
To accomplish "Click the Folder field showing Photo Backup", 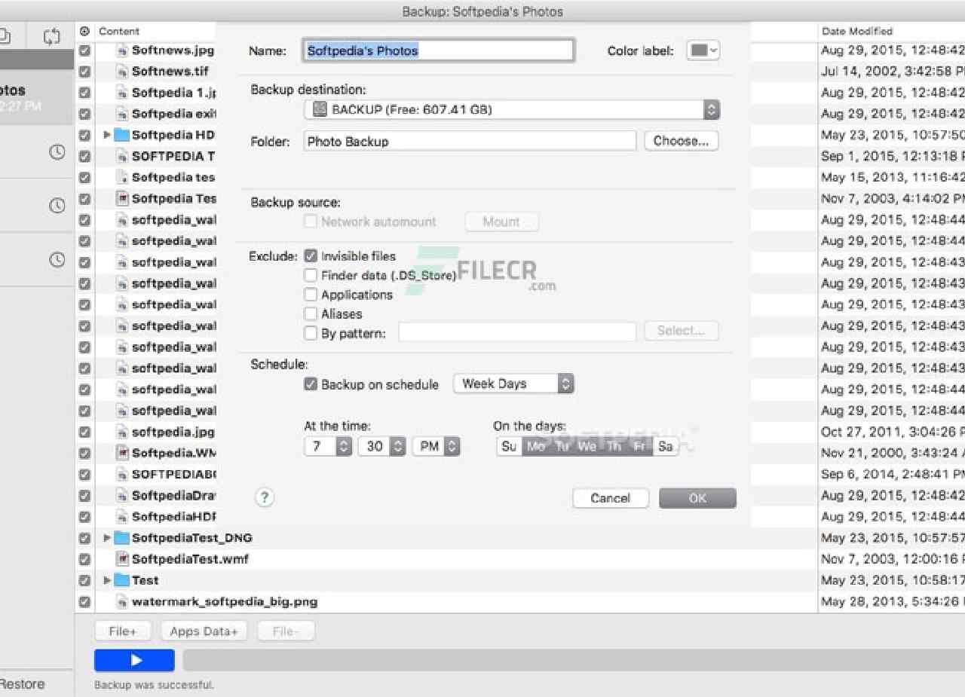I will point(470,141).
